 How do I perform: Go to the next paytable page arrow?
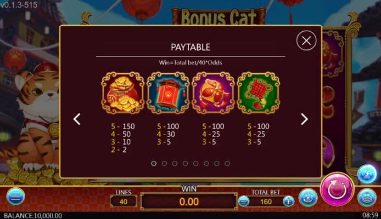pos(304,119)
